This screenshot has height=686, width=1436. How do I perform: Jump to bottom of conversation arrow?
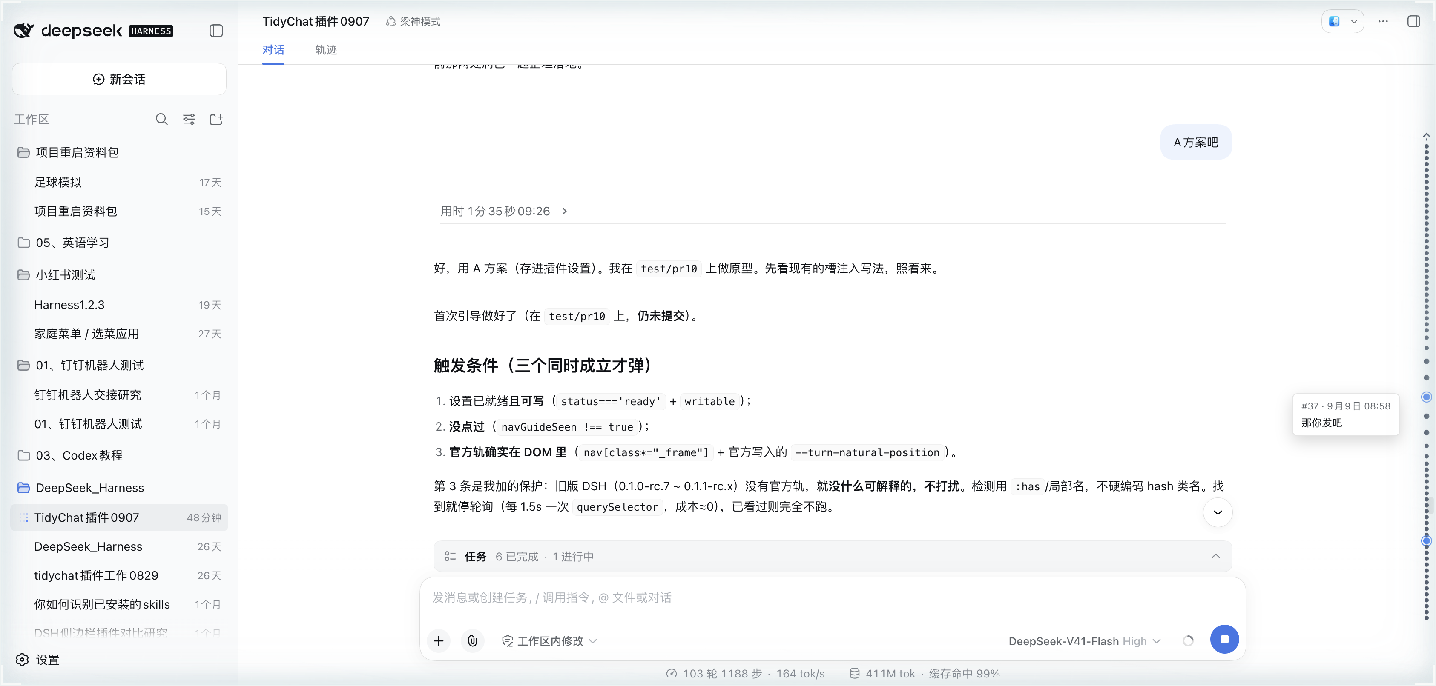click(x=1218, y=512)
